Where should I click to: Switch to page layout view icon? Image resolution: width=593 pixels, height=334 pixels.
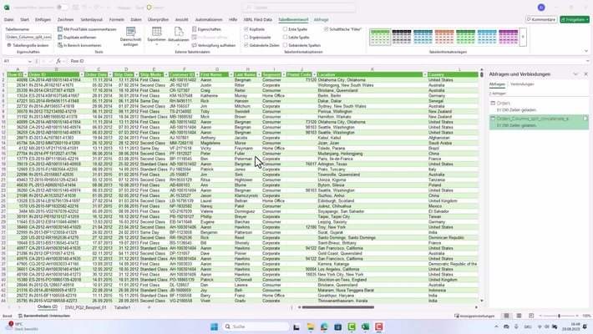[519, 316]
